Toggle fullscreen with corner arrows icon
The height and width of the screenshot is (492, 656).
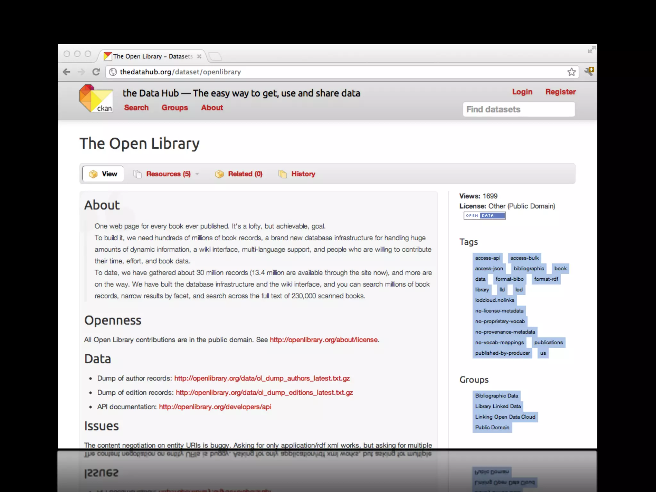(x=591, y=50)
